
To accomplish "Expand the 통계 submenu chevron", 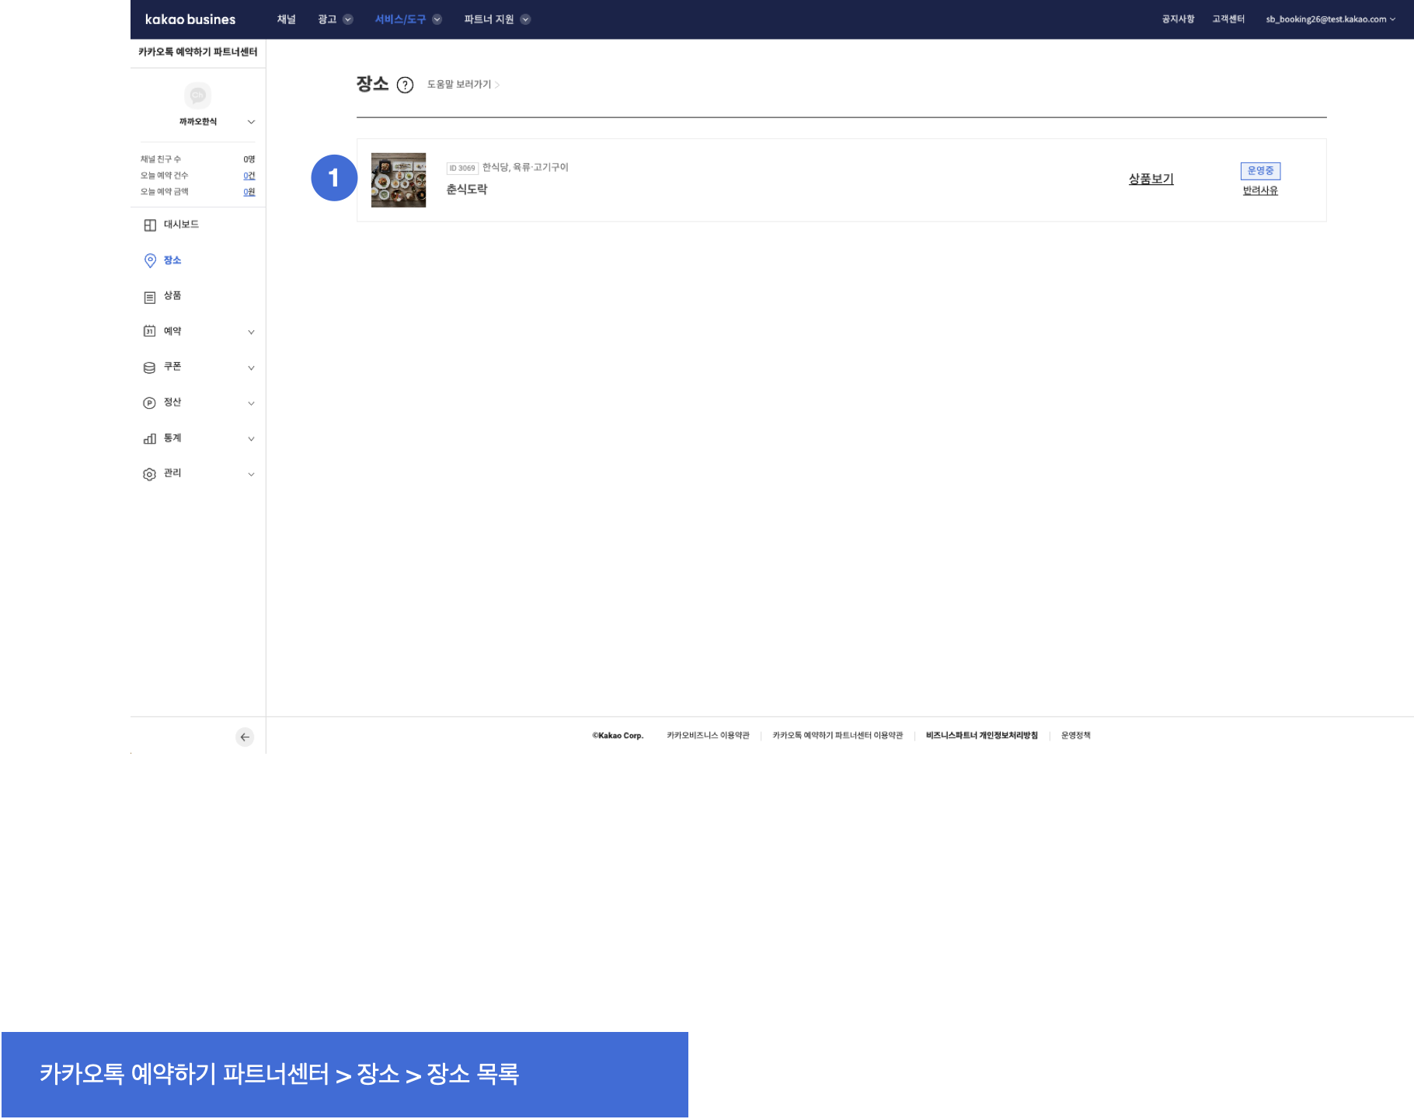I will click(251, 439).
